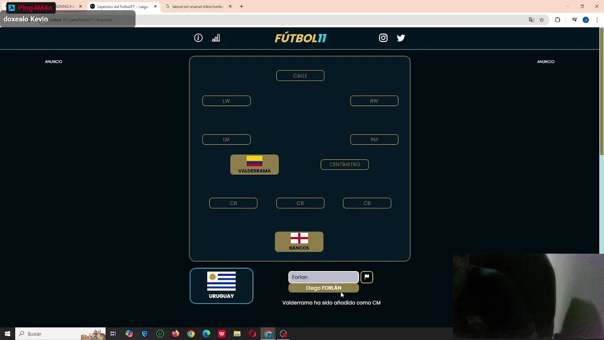Close the Leyendas del Futbol11 tab
Viewport: 604px width, 340px height.
click(155, 7)
